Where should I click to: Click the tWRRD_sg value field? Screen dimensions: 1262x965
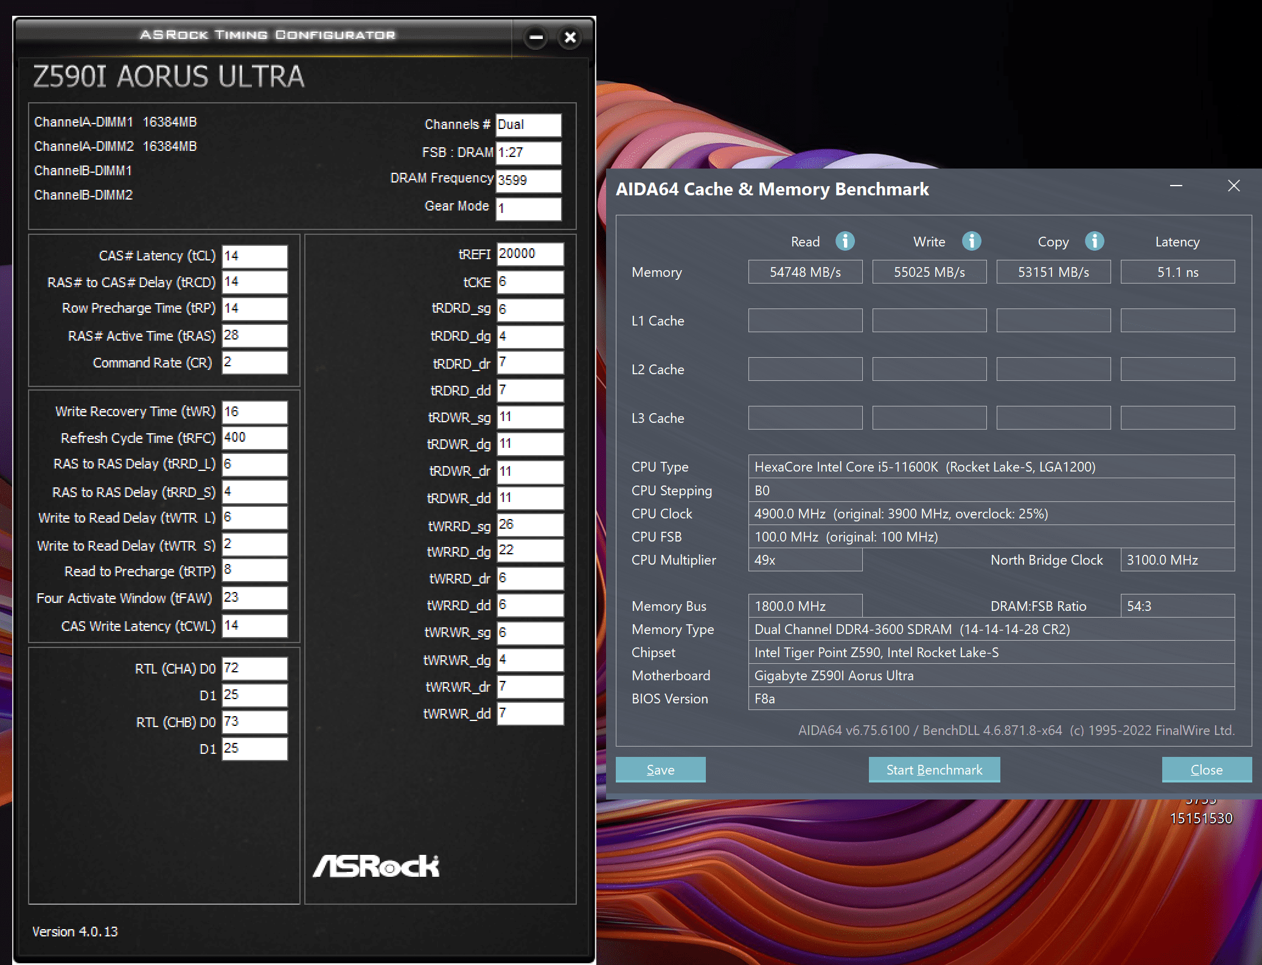tap(530, 525)
